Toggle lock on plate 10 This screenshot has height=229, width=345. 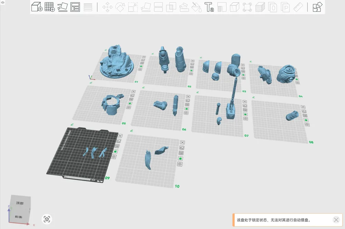tap(180, 158)
